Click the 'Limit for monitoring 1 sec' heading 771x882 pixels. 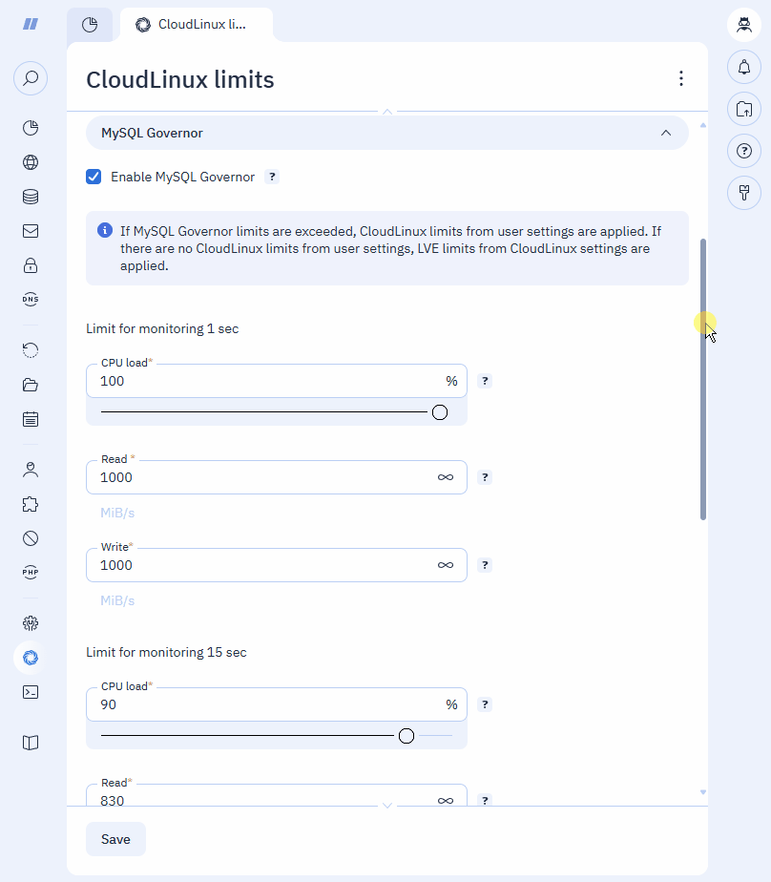(162, 329)
